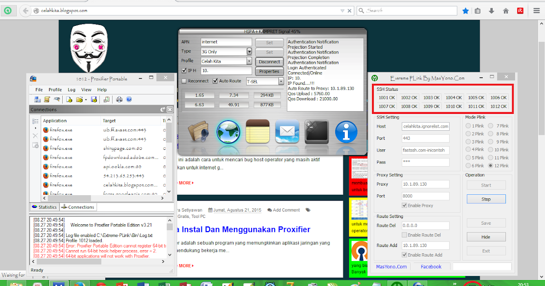Click SSH Host input field
The width and height of the screenshot is (545, 286).
426,126
